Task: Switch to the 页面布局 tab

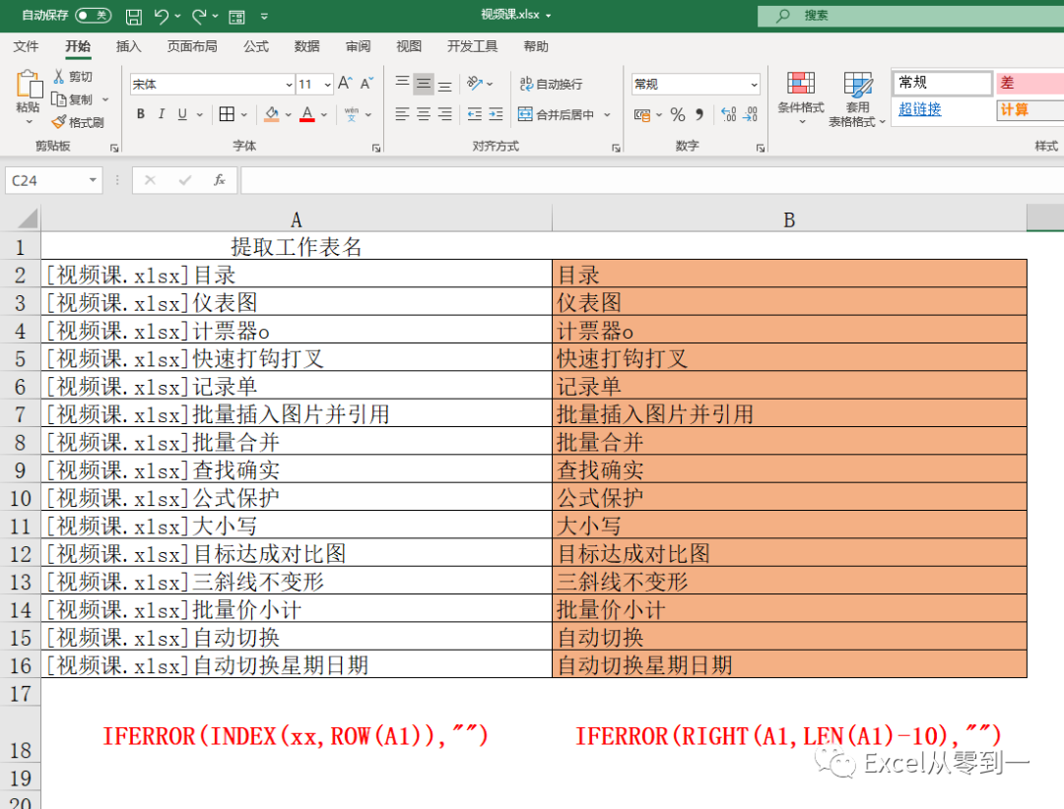Action: coord(192,46)
